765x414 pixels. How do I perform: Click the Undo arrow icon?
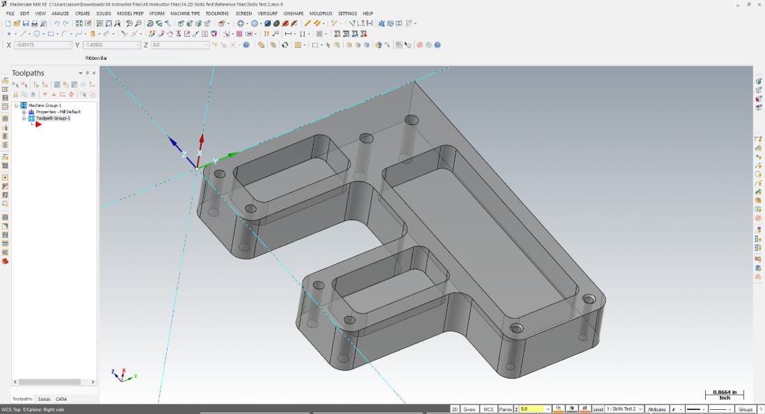click(x=56, y=24)
